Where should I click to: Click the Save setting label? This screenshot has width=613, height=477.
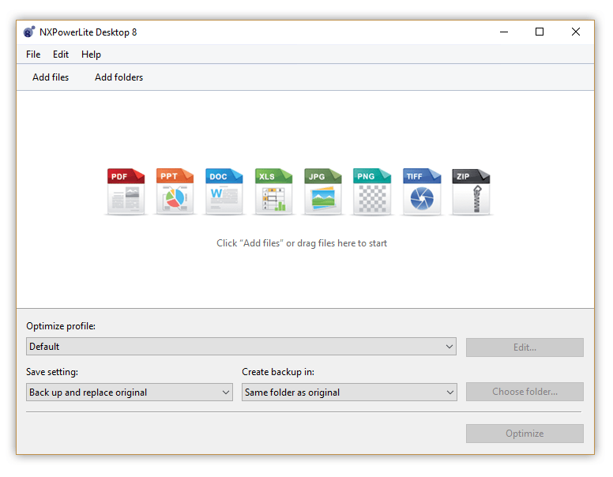pyautogui.click(x=52, y=372)
